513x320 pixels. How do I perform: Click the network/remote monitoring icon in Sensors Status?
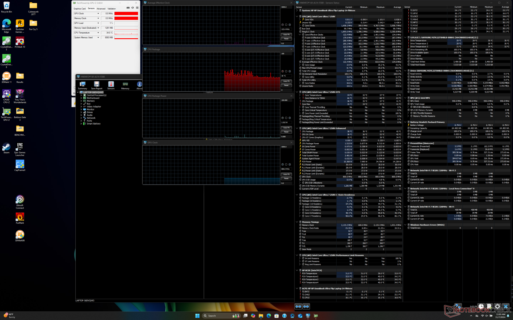coord(458,306)
